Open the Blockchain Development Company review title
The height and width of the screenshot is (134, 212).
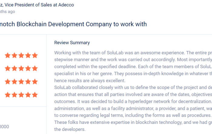pos(73,24)
